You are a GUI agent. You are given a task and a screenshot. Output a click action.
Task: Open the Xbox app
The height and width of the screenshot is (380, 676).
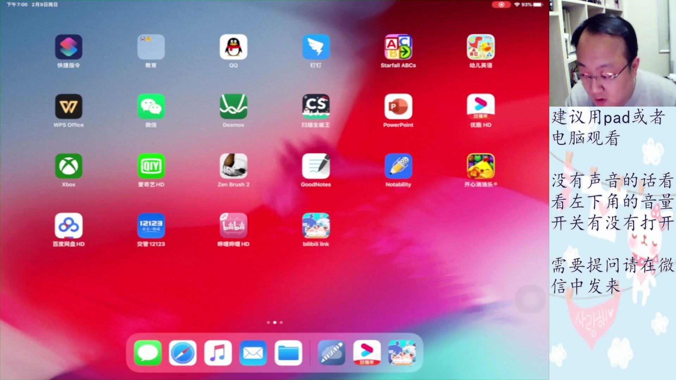tap(69, 166)
